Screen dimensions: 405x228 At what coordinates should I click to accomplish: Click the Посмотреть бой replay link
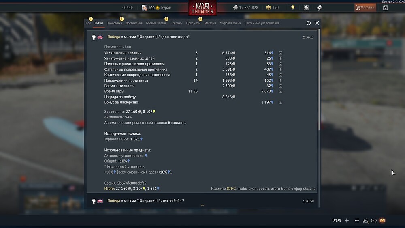(117, 47)
